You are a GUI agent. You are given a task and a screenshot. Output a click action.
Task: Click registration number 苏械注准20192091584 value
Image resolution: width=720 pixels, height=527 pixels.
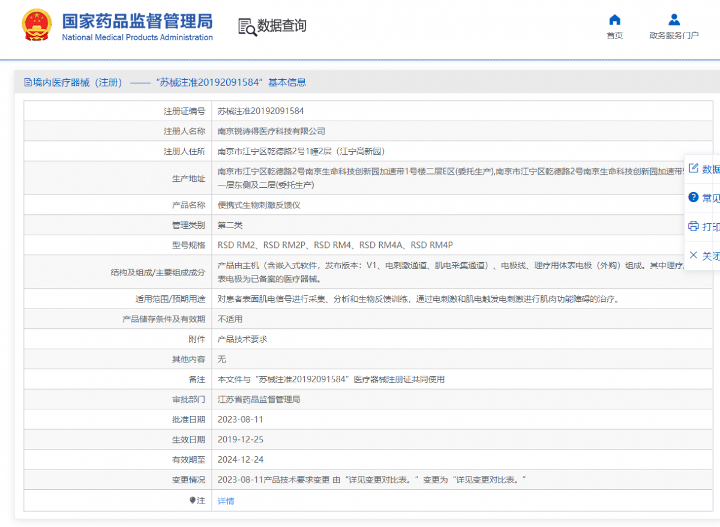point(261,111)
